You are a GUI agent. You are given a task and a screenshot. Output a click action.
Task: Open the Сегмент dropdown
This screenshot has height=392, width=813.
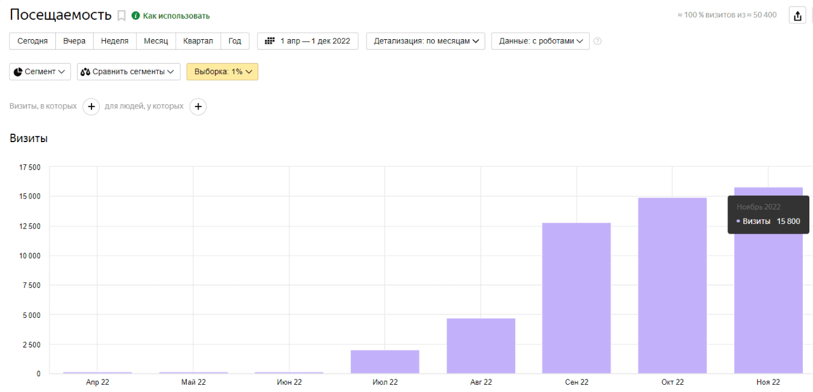point(40,72)
